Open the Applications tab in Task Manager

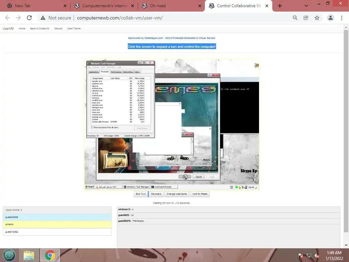click(94, 72)
